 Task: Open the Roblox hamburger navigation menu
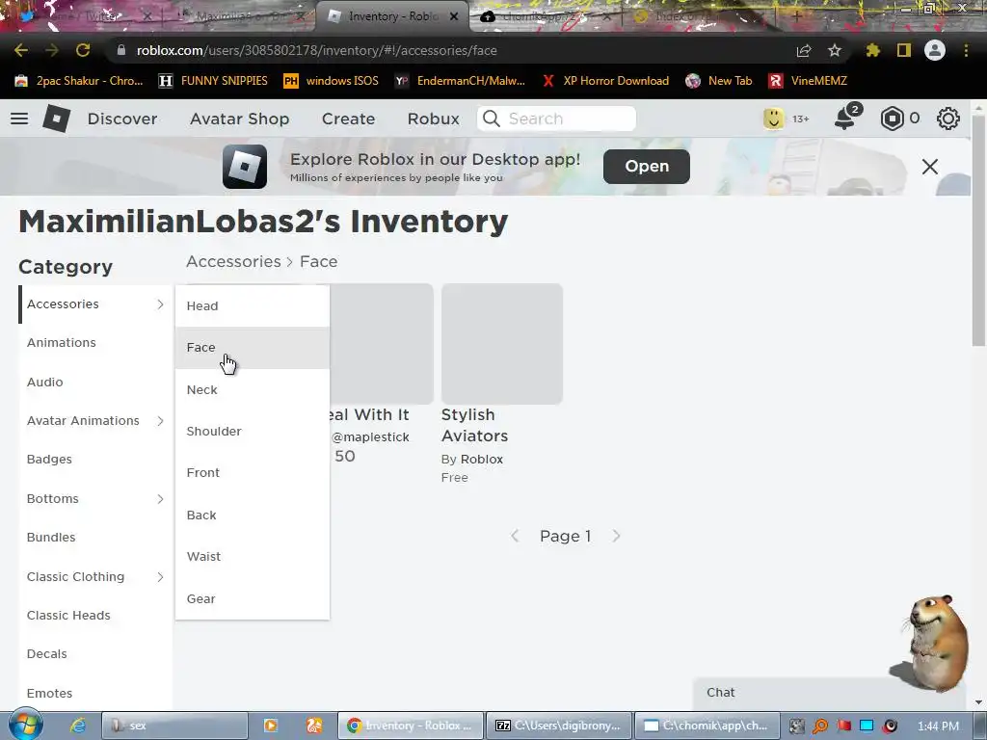point(19,119)
